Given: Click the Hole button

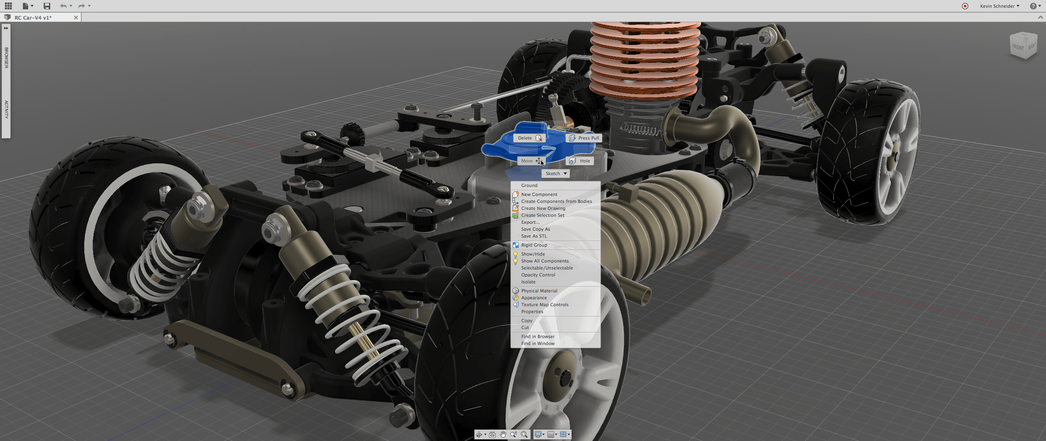Looking at the screenshot, I should click(580, 160).
